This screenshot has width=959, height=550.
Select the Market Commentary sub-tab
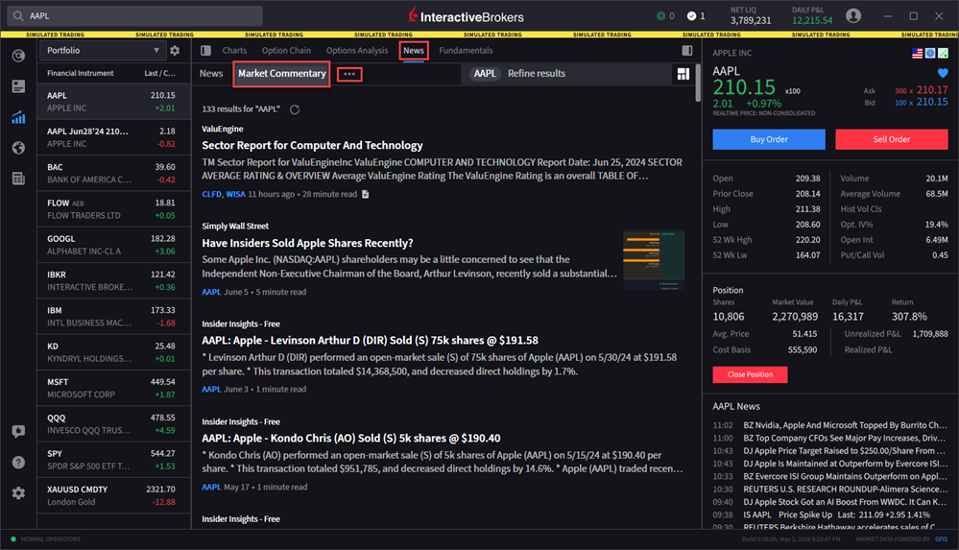tap(282, 73)
